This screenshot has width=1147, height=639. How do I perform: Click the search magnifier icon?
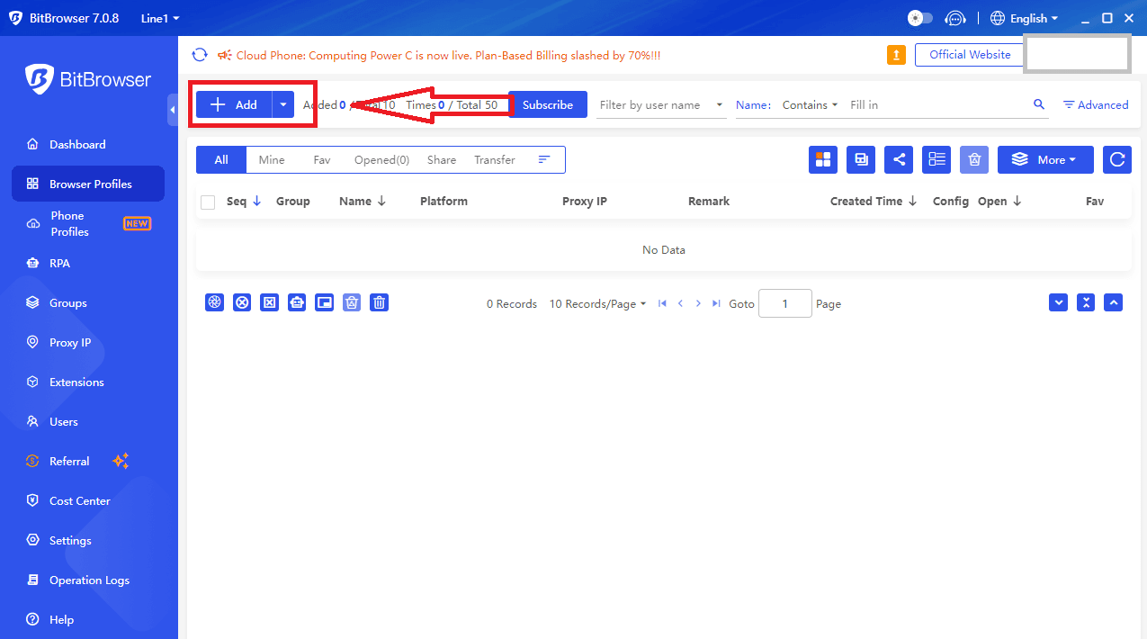pyautogui.click(x=1039, y=104)
